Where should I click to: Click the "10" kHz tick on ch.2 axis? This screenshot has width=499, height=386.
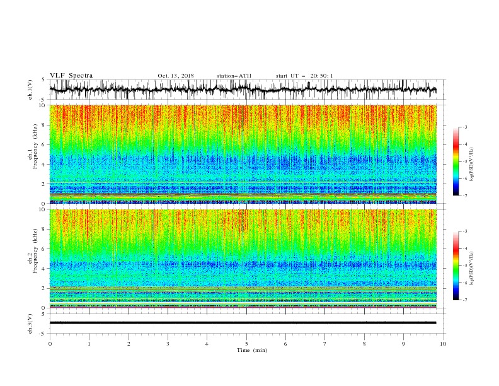pyautogui.click(x=43, y=209)
